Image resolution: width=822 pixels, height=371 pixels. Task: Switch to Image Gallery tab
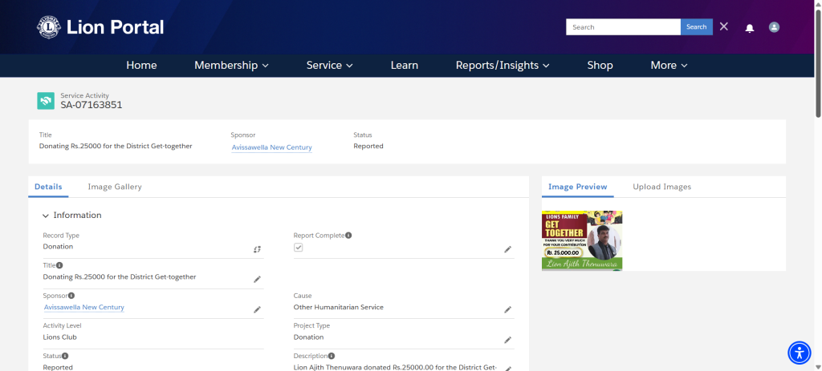[x=115, y=187]
